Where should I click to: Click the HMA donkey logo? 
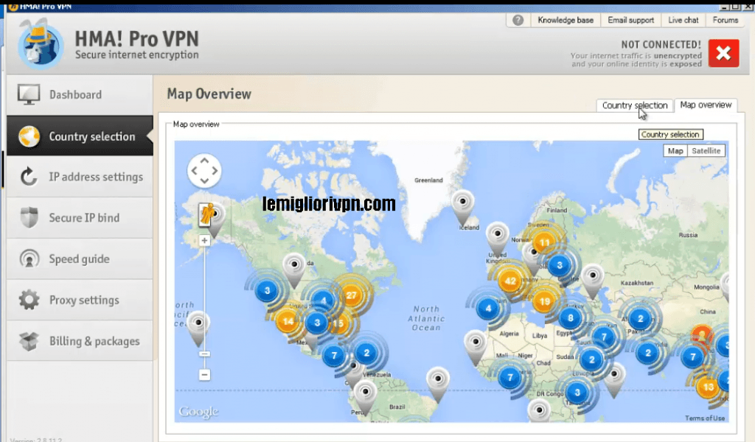pos(41,44)
